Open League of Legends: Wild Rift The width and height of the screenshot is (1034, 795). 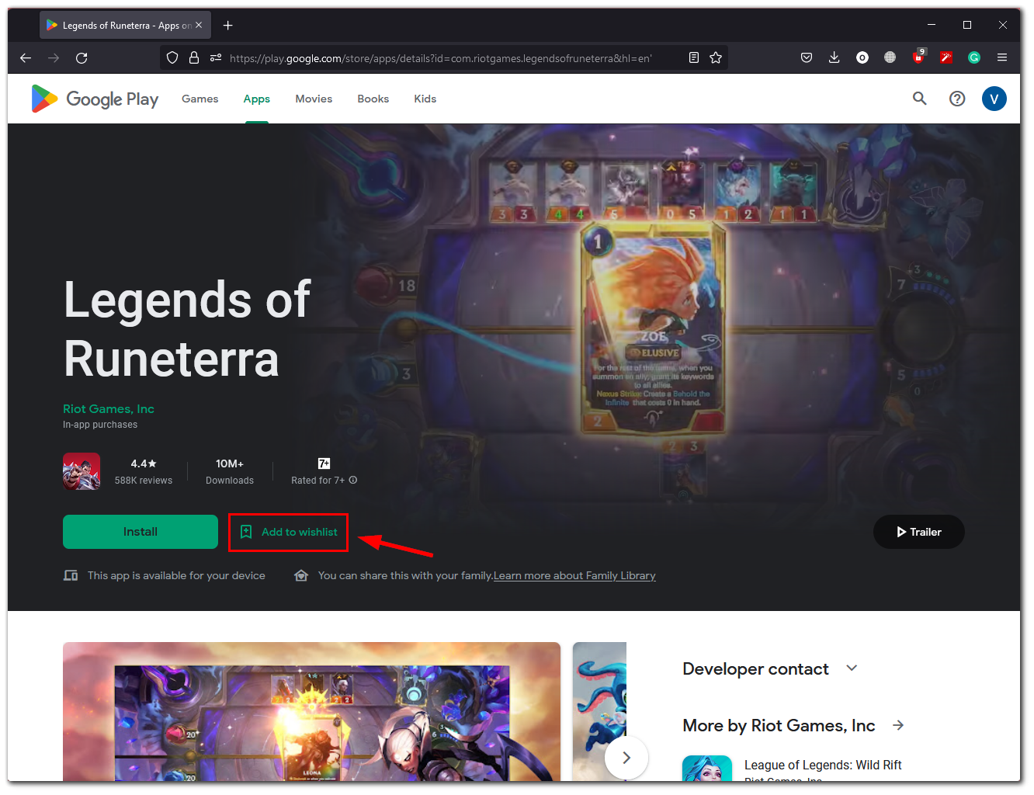coord(823,765)
